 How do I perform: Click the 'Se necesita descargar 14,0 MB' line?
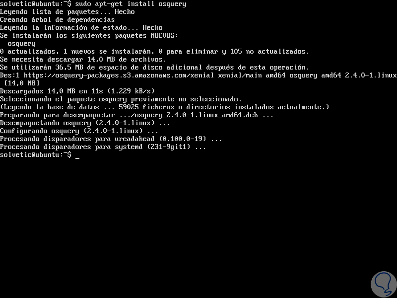click(x=83, y=59)
